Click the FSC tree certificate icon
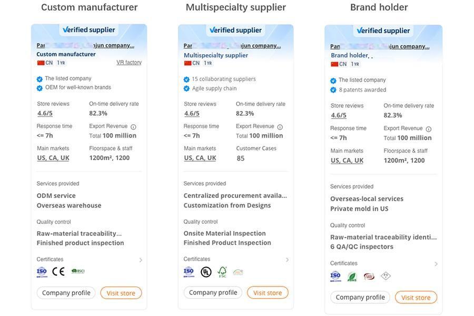Viewport: 474px width, 316px height. pyautogui.click(x=222, y=272)
